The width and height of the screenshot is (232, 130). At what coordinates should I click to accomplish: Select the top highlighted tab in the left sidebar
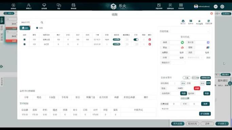pyautogui.click(x=2, y=20)
